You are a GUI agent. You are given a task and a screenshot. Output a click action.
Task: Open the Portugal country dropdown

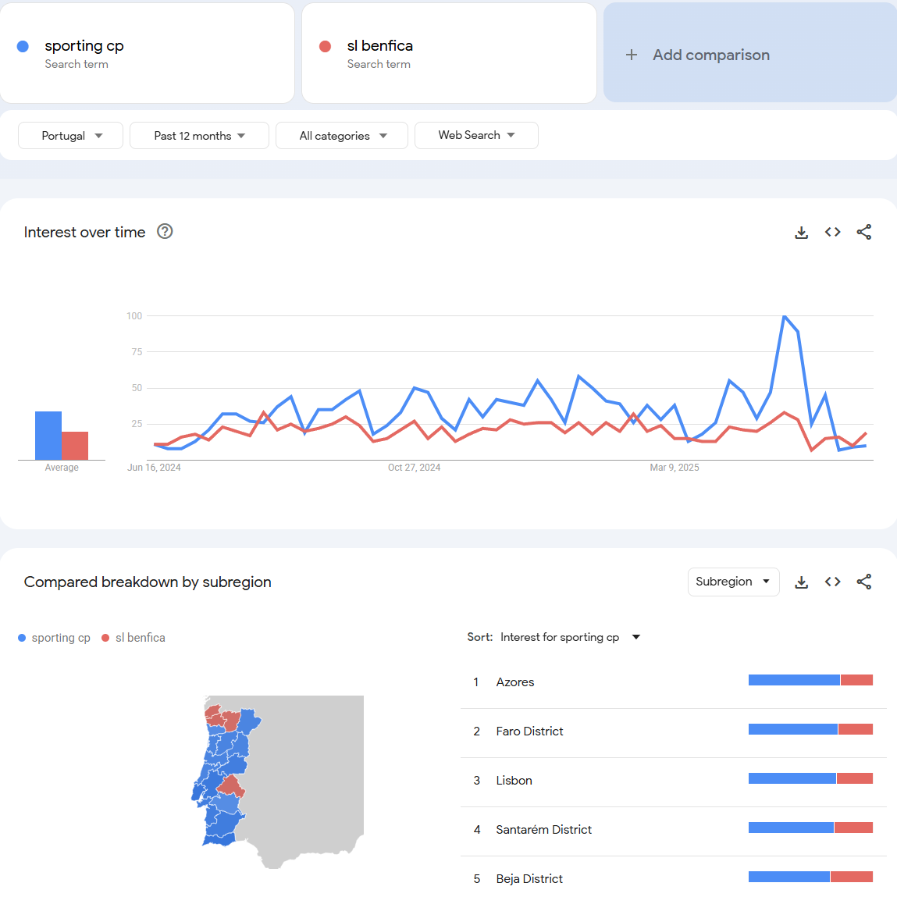coord(71,136)
